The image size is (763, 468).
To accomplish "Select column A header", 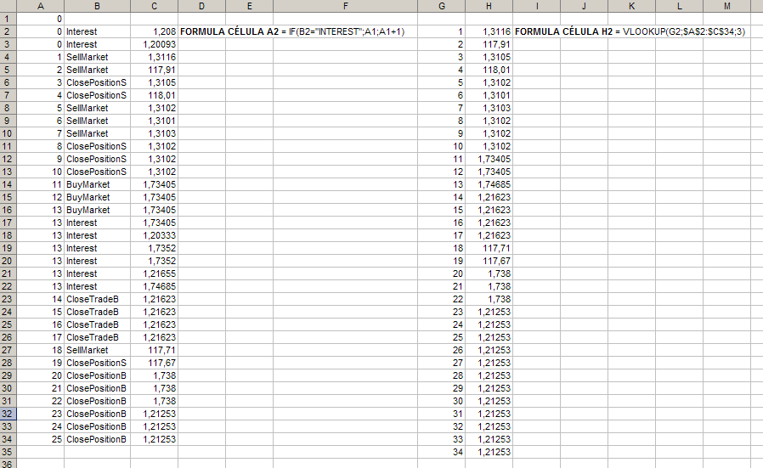I will click(41, 6).
